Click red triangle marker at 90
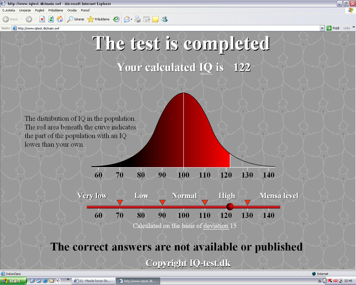This screenshot has width=356, height=285. click(x=162, y=202)
